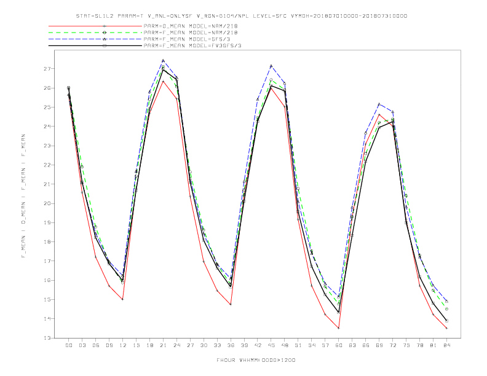Click x-axis forecast hour label 36
Screen dimensions: 487x376
(231, 345)
